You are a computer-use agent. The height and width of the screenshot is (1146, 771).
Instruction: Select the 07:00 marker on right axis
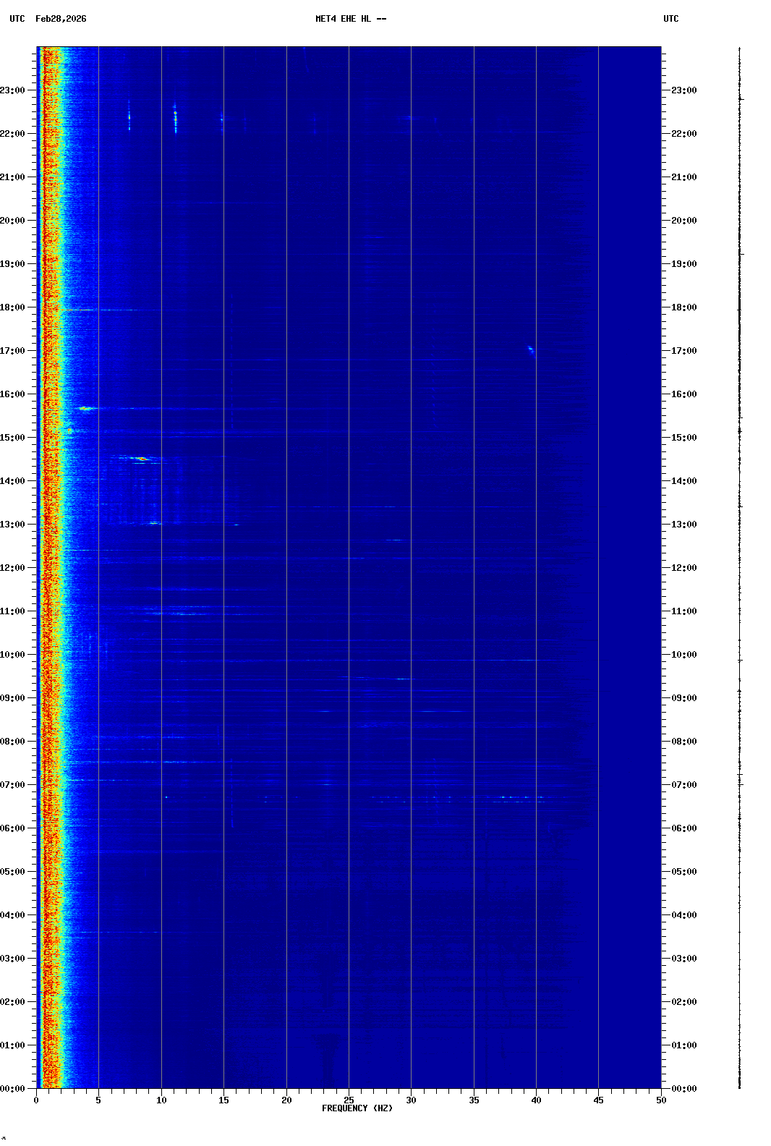click(683, 785)
